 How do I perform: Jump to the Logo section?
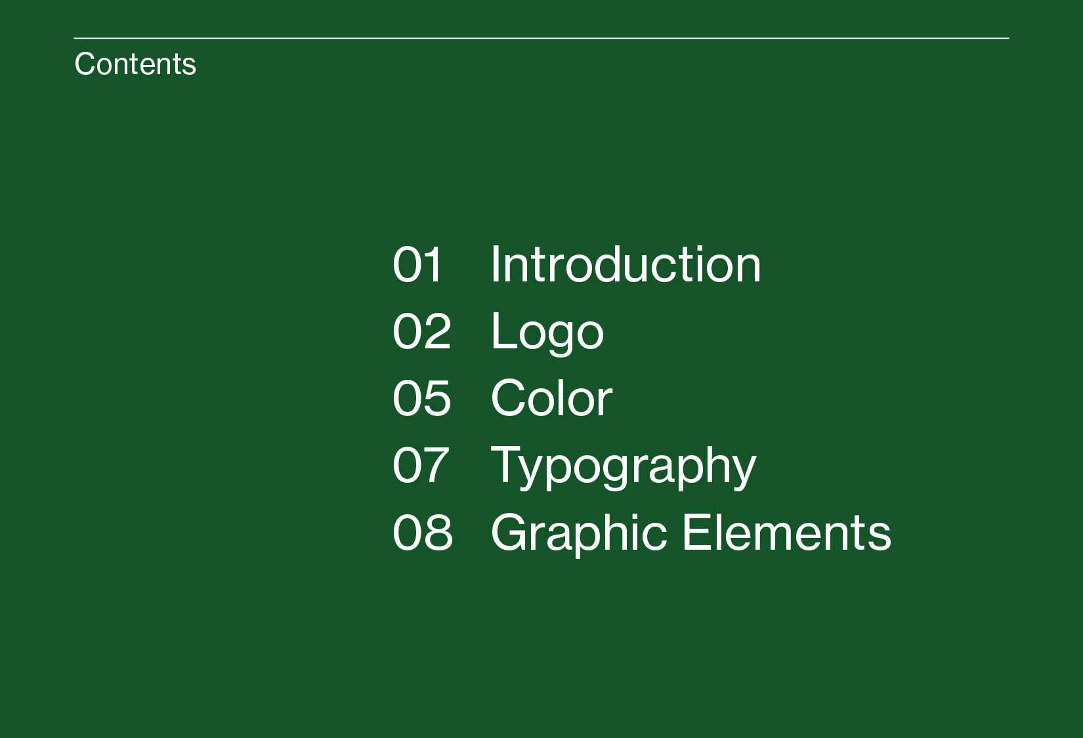click(x=547, y=333)
